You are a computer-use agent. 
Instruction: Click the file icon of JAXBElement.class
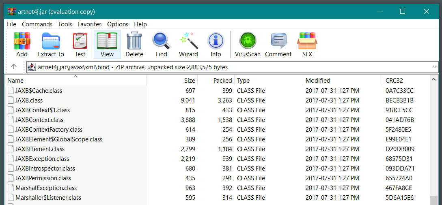click(11, 149)
